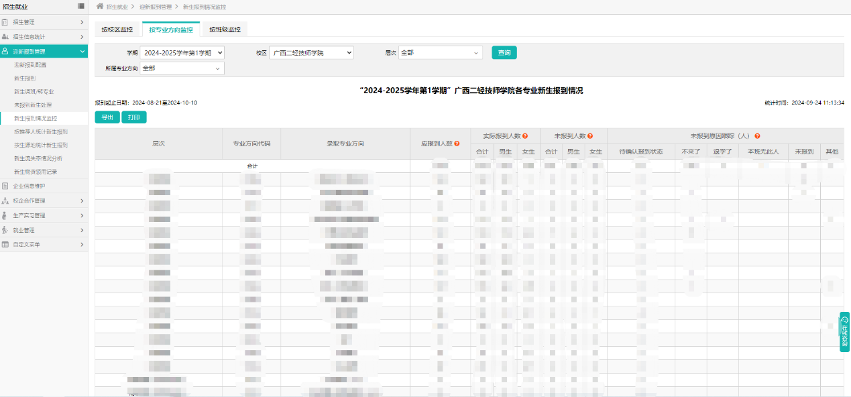Click the 生产实习管理 person icon
851x397 pixels.
[x=5, y=215]
